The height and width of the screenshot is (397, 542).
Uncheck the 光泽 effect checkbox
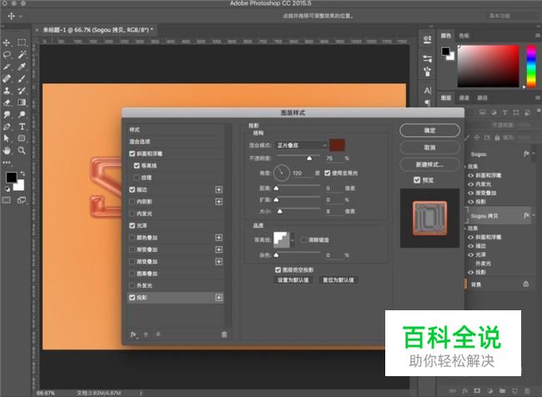click(x=132, y=225)
